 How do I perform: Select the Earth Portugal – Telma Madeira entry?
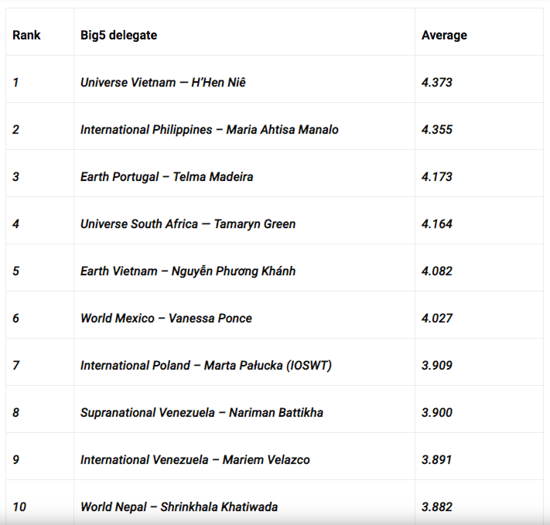[x=166, y=176]
